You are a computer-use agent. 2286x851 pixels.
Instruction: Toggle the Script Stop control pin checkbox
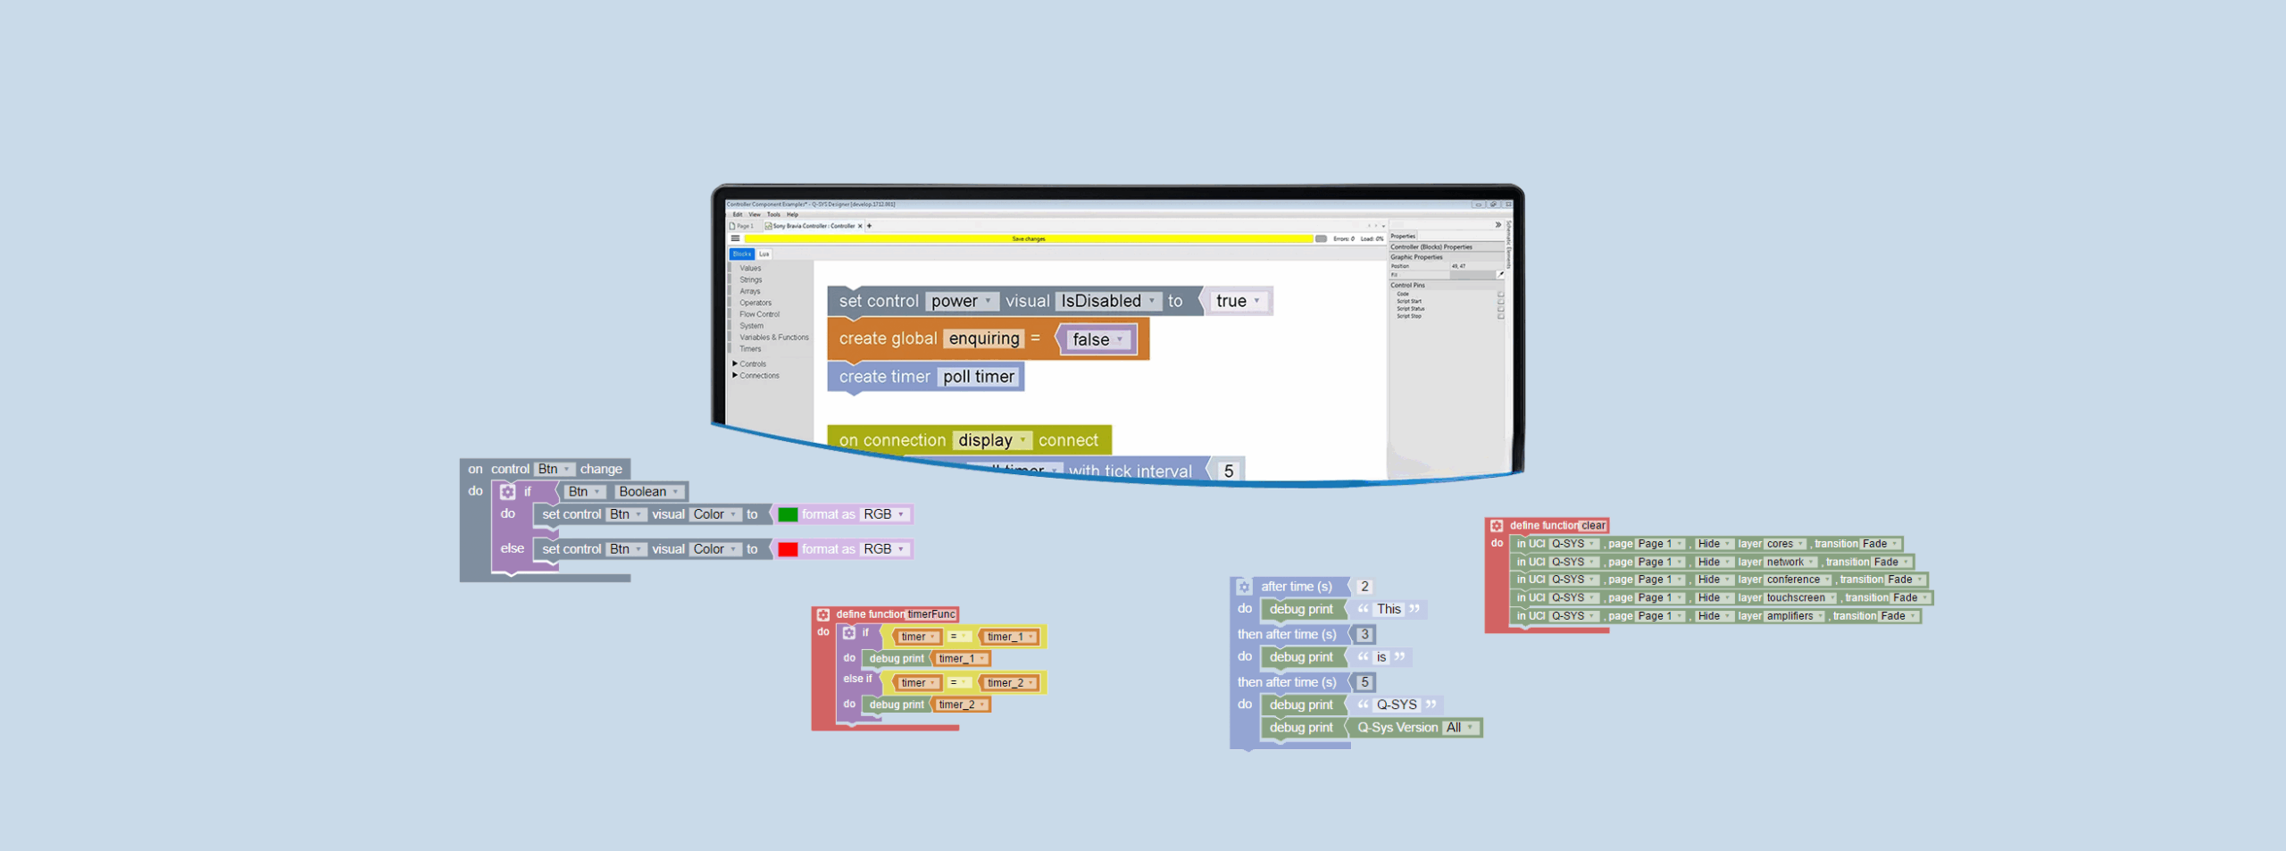1500,315
